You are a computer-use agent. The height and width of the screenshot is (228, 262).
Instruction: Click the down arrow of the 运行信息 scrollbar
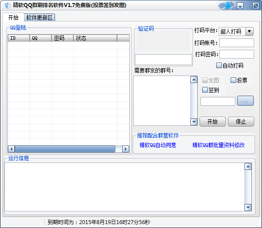tap(248, 207)
